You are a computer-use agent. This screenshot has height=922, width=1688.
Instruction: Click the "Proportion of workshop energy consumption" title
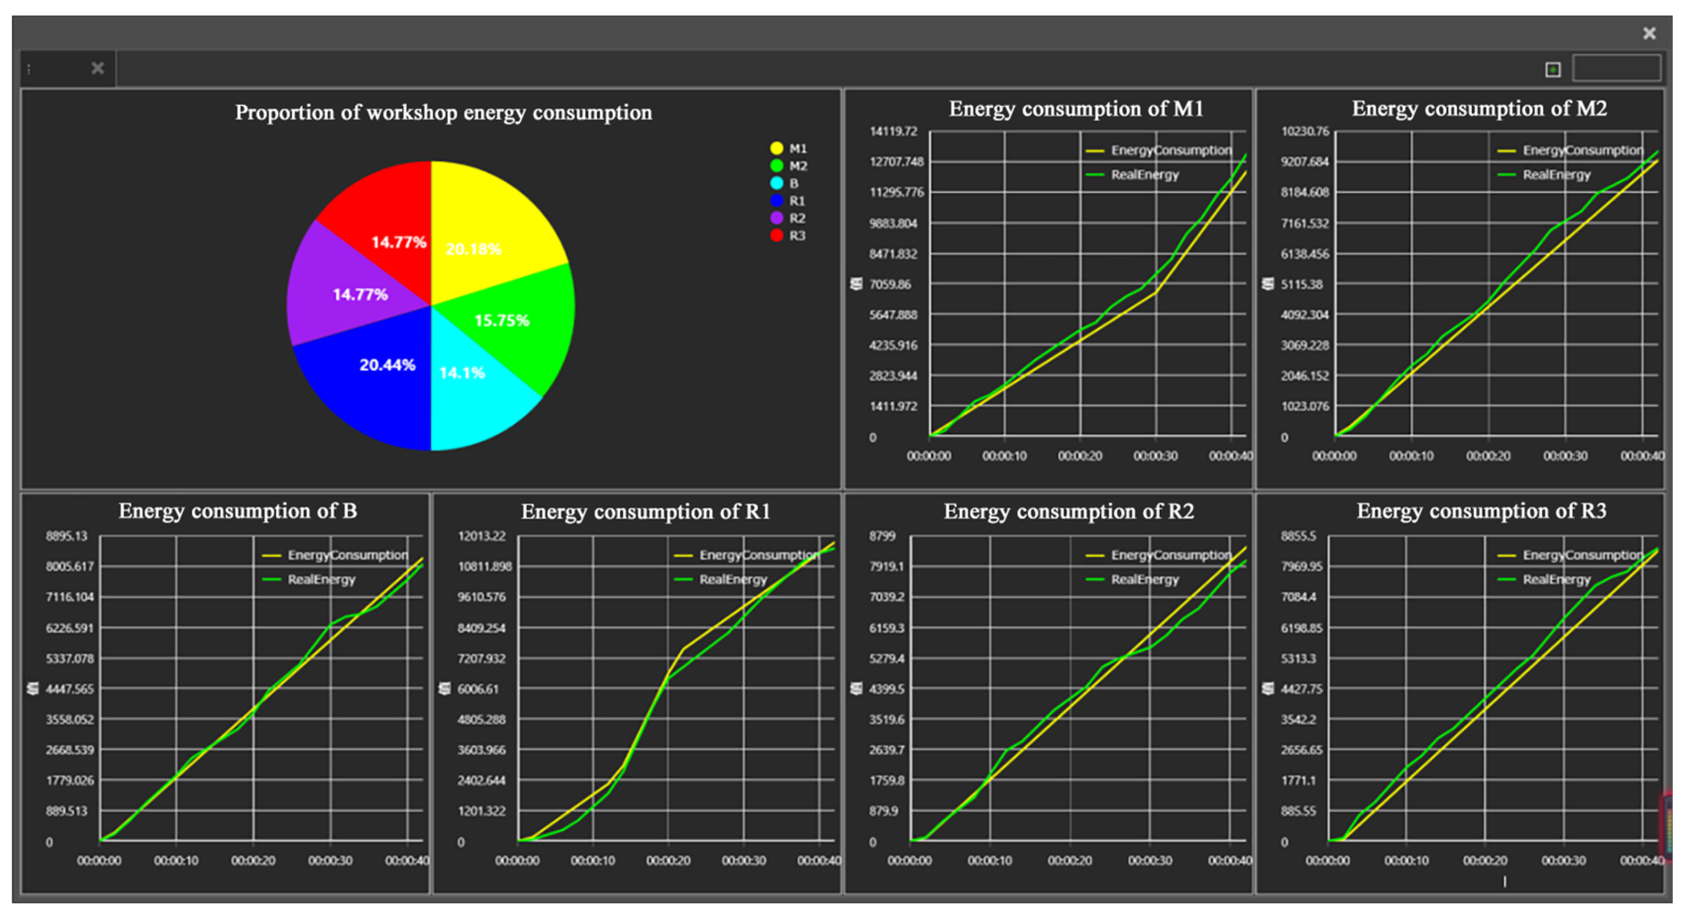(443, 113)
